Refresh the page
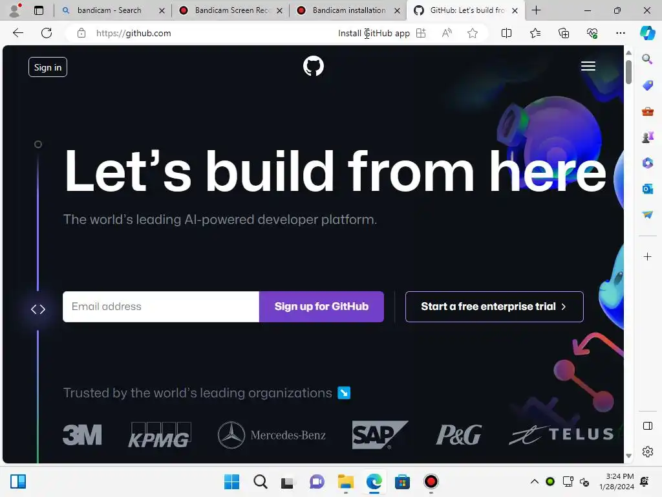662x497 pixels. point(47,33)
